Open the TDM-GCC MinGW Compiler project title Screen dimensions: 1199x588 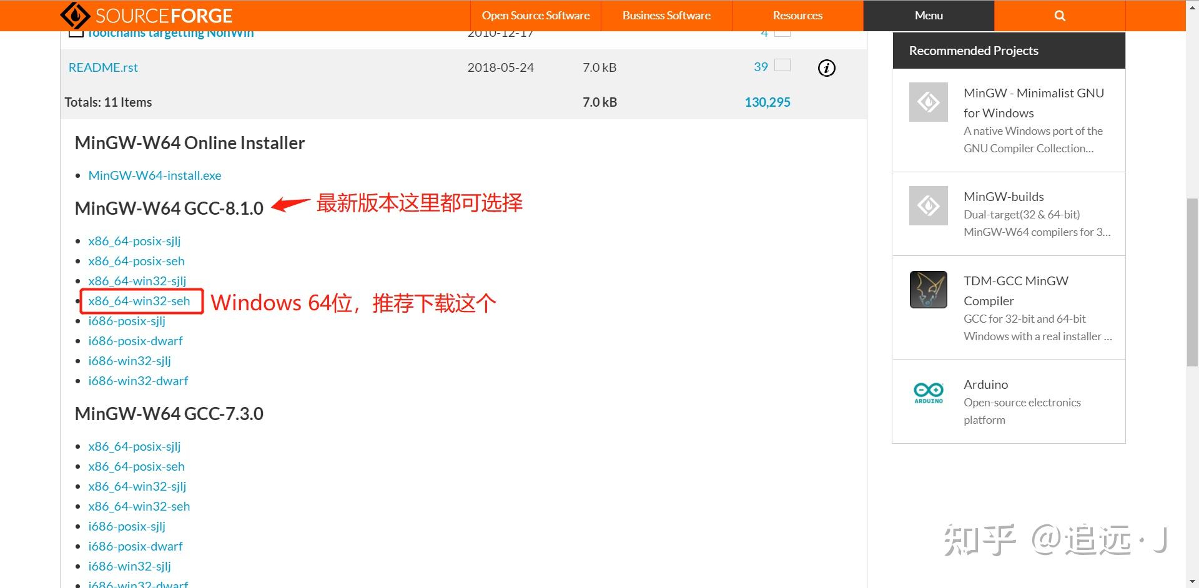pos(1016,291)
